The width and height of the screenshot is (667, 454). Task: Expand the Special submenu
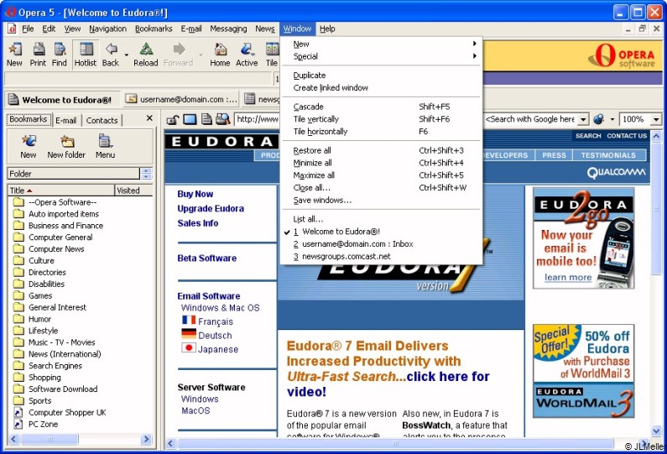[x=381, y=56]
